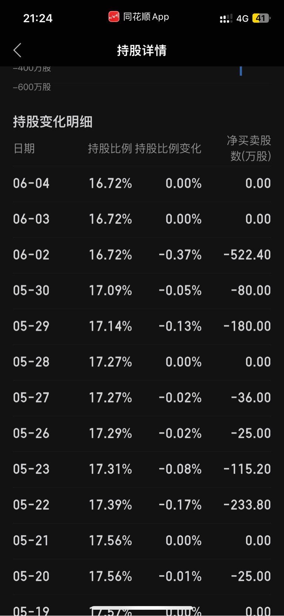This screenshot has height=616, width=284.
Task: Tap the cellular signal bars icon
Action: [x=226, y=19]
